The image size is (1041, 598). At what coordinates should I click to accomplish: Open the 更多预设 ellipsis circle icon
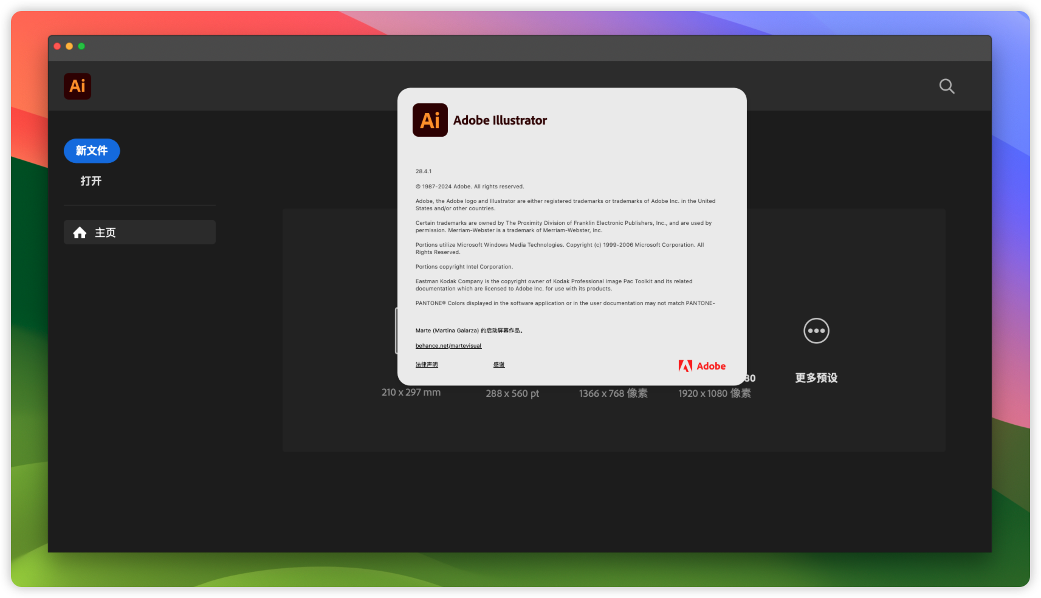tap(816, 331)
